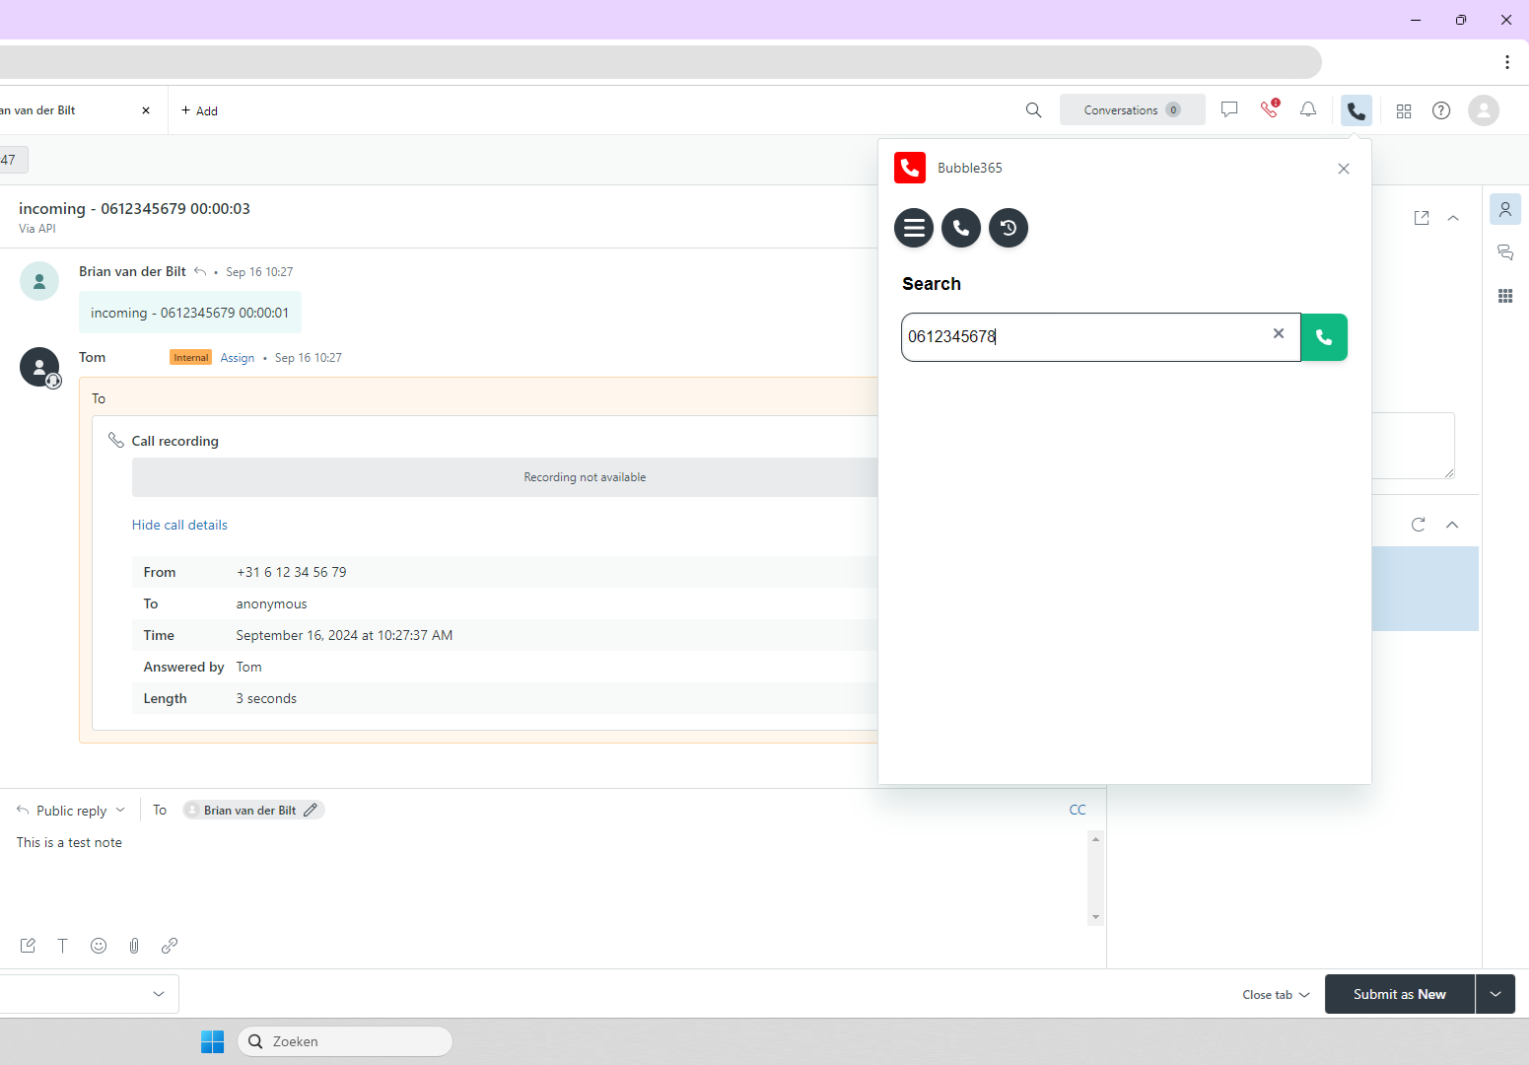The width and height of the screenshot is (1529, 1065).
Task: Click the phone number search input
Action: click(1084, 337)
